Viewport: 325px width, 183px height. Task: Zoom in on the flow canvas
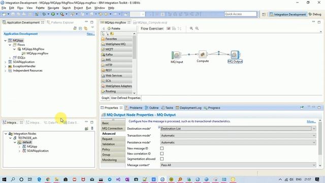(x=191, y=28)
